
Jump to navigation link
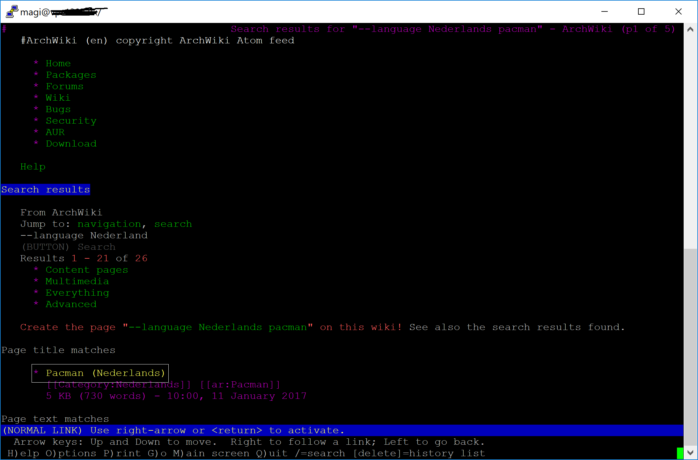coord(109,224)
